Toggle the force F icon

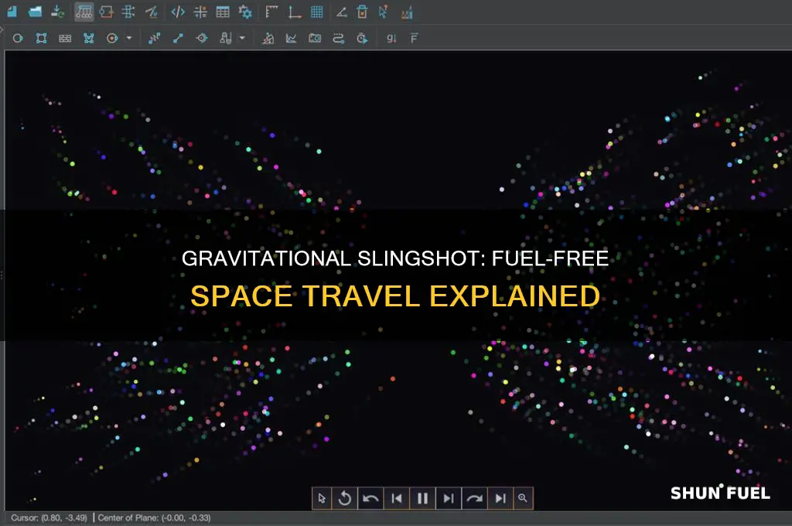pos(415,39)
